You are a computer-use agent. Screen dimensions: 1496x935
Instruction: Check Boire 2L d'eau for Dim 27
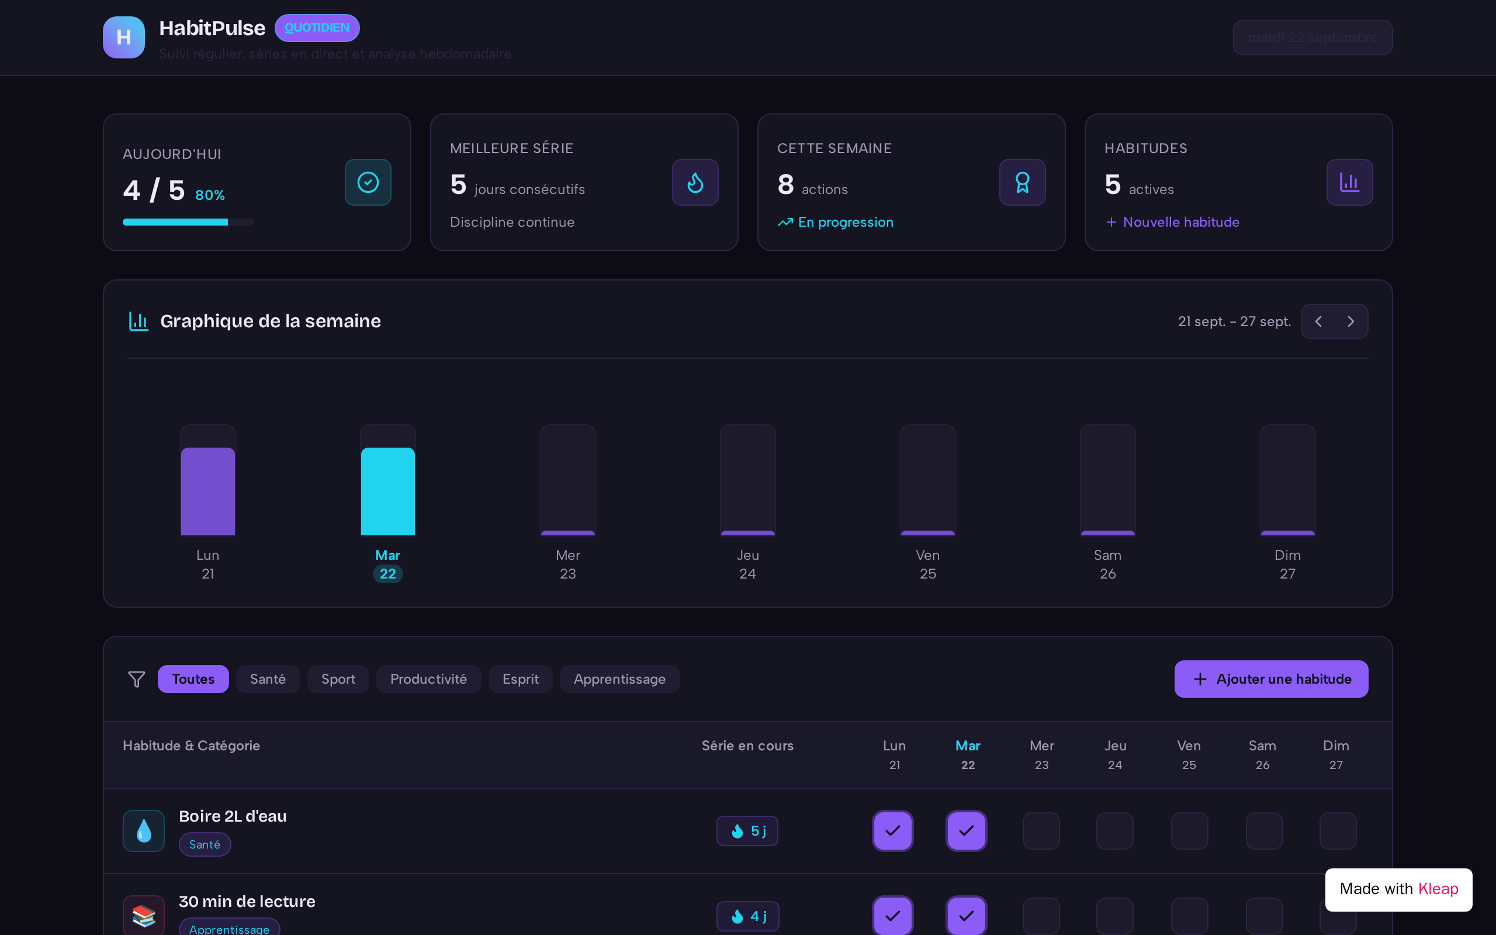coord(1338,831)
